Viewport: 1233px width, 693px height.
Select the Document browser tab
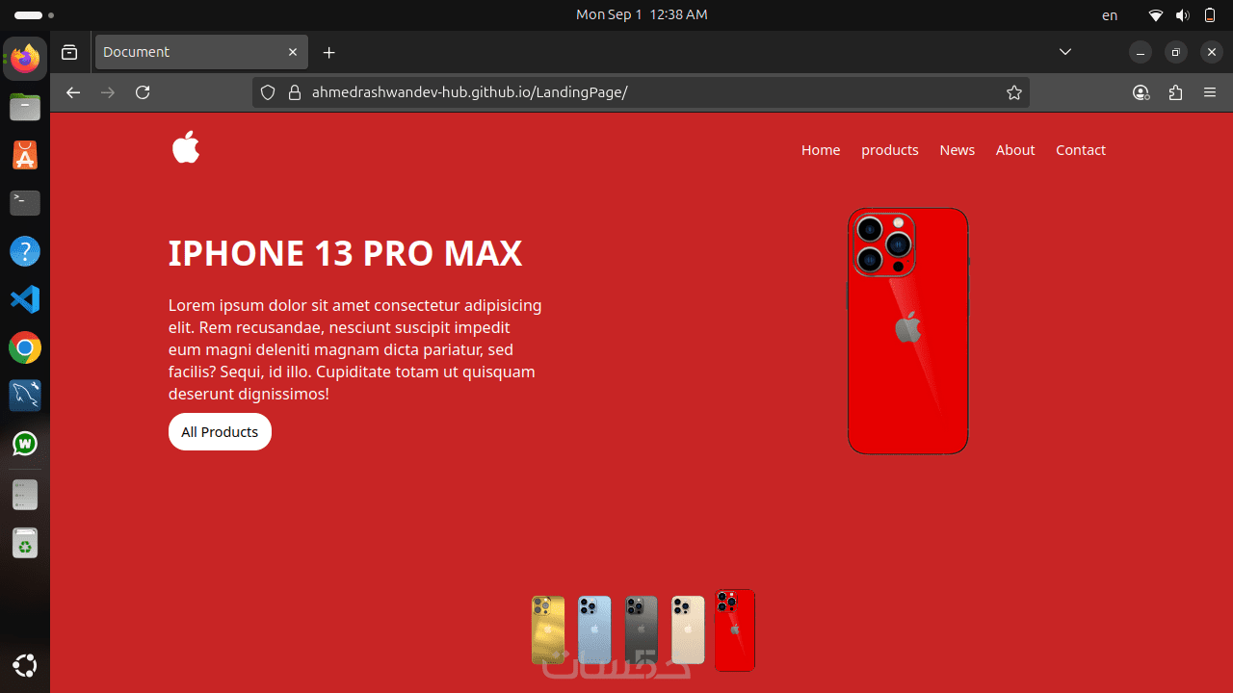tap(201, 52)
